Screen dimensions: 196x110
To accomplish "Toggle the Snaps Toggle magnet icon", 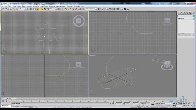I will tap(70, 9).
